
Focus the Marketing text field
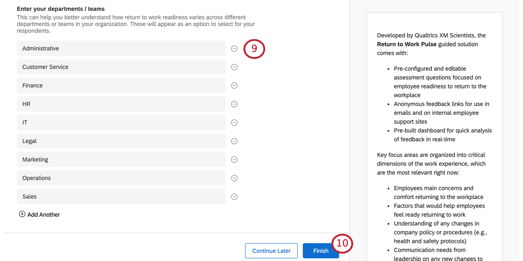pyautogui.click(x=121, y=160)
